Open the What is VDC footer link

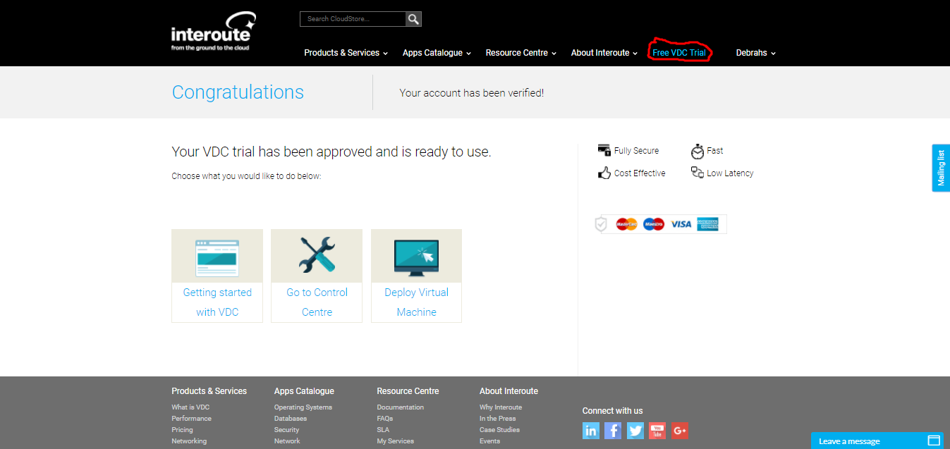(x=190, y=407)
